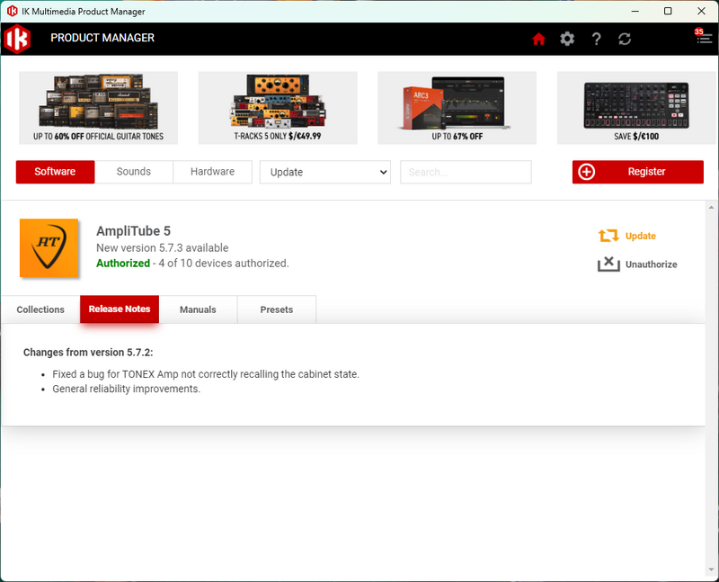Click the scrollbar up arrow
The width and height of the screenshot is (719, 582).
click(712, 207)
